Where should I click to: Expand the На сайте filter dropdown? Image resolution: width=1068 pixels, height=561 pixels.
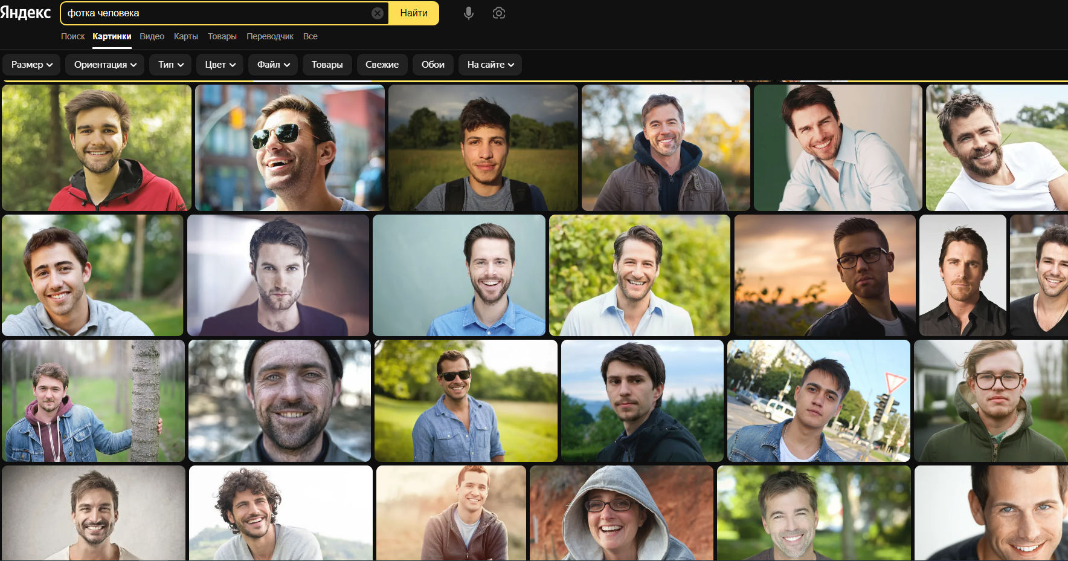(x=490, y=65)
